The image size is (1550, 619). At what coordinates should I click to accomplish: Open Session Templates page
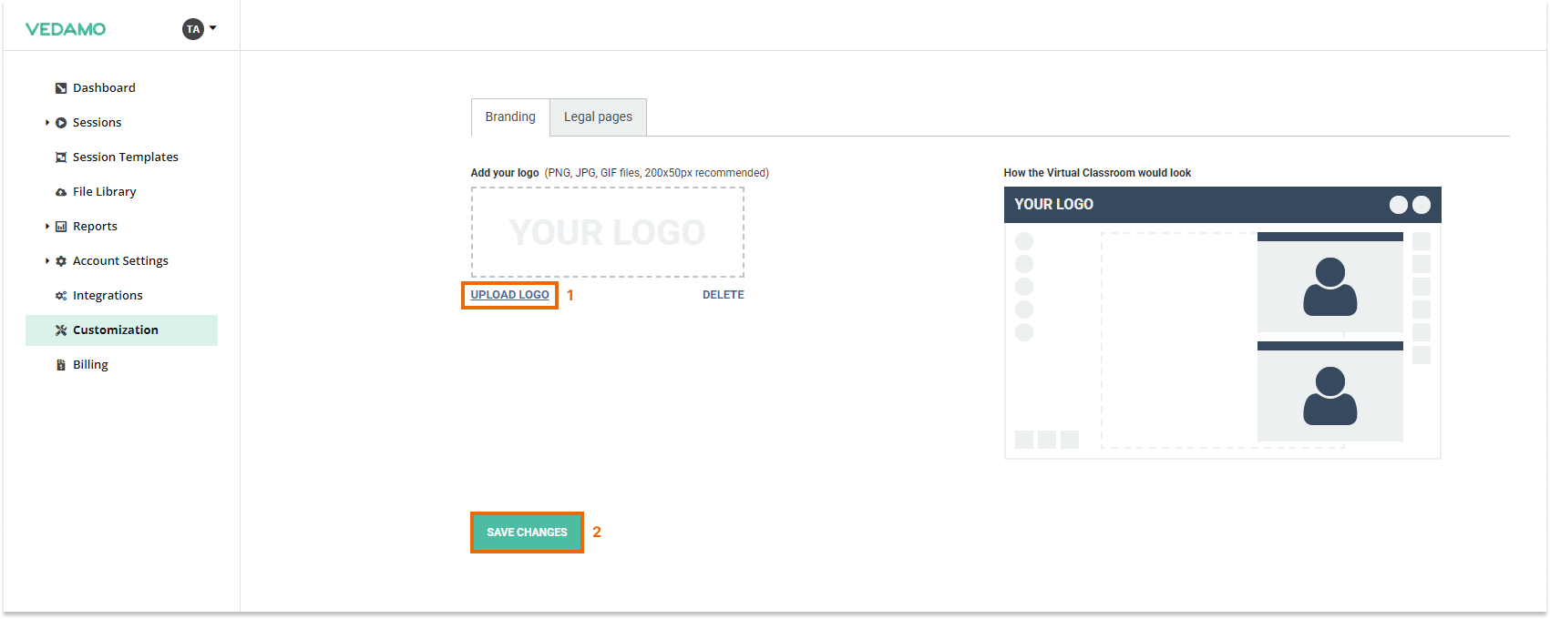pos(126,157)
